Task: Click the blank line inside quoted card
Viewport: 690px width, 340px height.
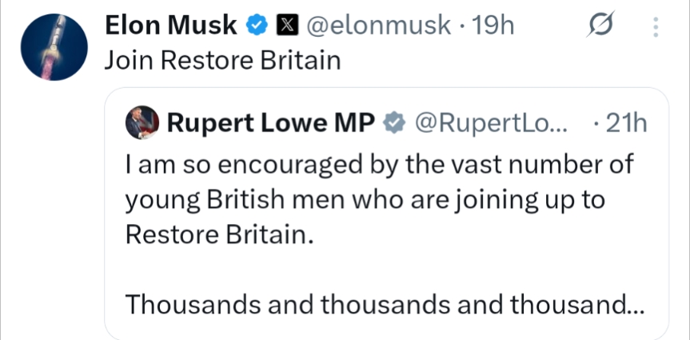Action: point(384,269)
